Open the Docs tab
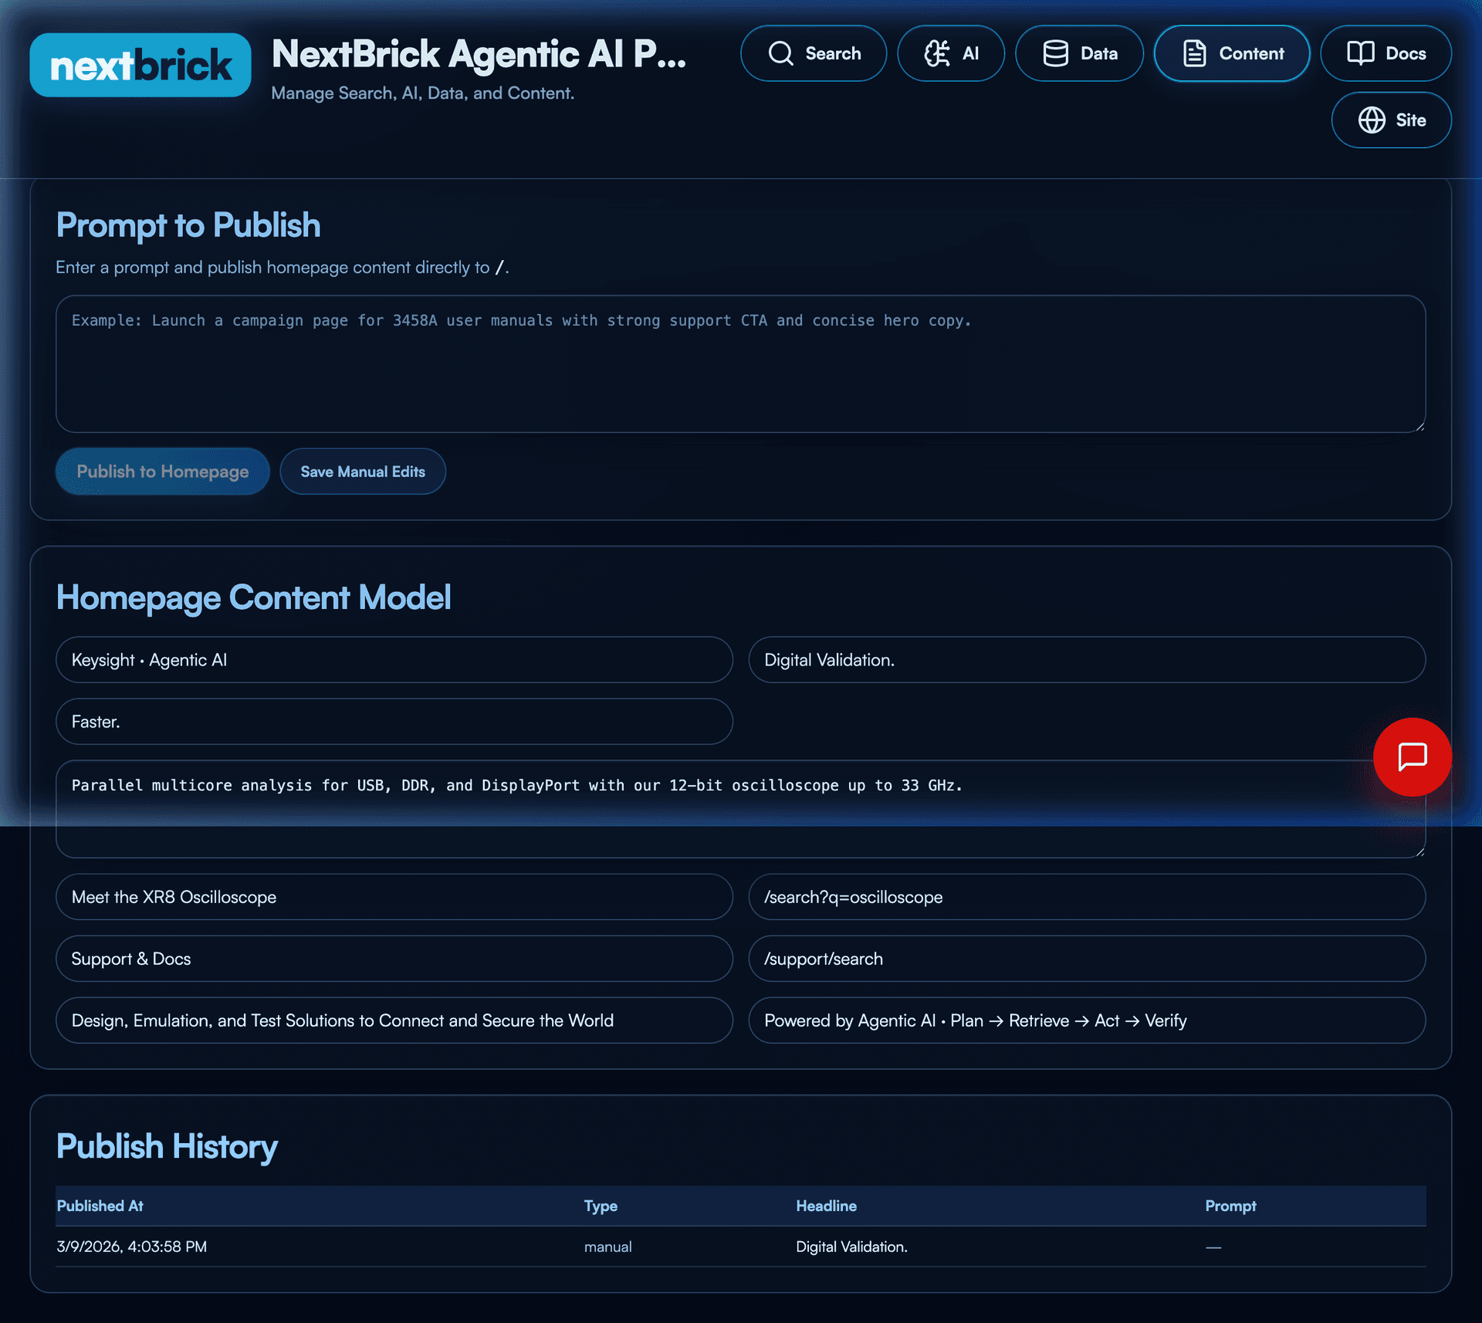Image resolution: width=1482 pixels, height=1323 pixels. 1386,53
